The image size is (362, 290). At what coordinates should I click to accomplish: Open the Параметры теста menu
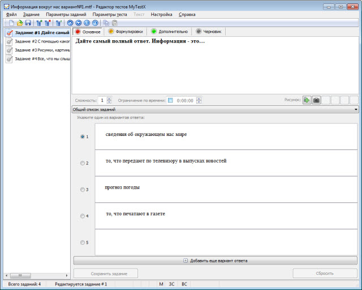coord(110,14)
